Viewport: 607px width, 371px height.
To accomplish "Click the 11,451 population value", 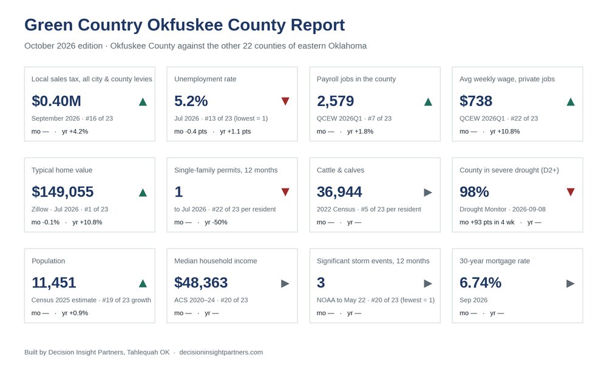I will coord(54,282).
